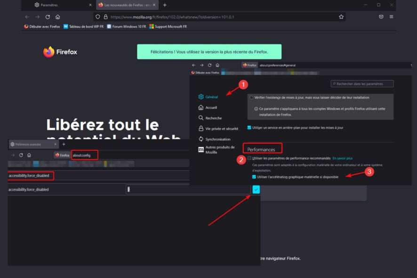This screenshot has width=417, height=278.
Task: Click the padlock site info icon
Action: pos(105,17)
